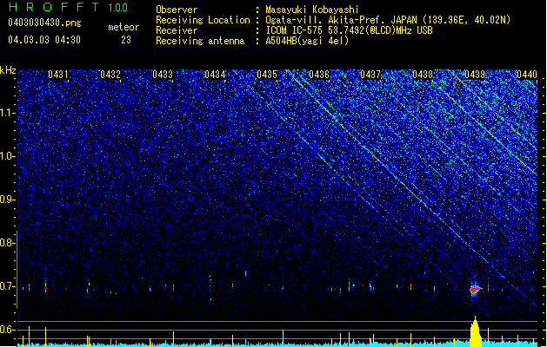Click the 1.1 frequency axis label
547x347 pixels.
tap(8, 113)
